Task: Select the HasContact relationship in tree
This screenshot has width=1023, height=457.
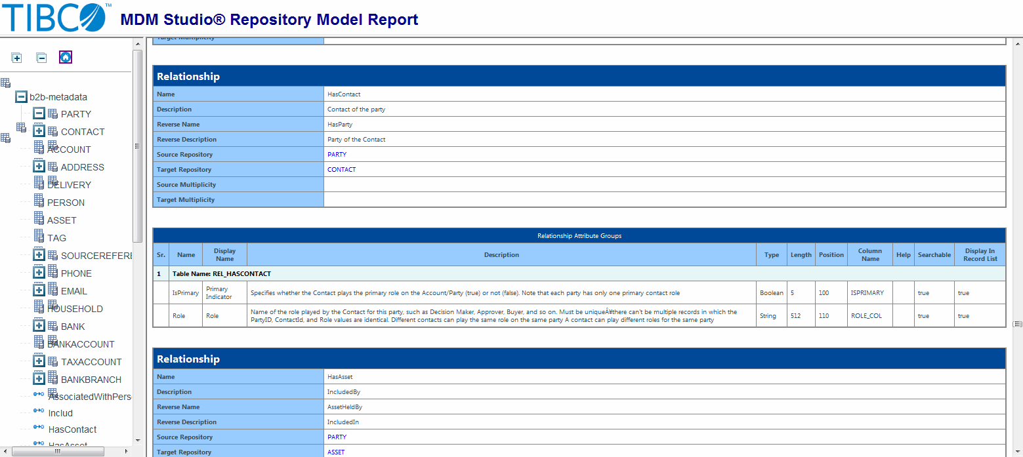Action: 72,429
